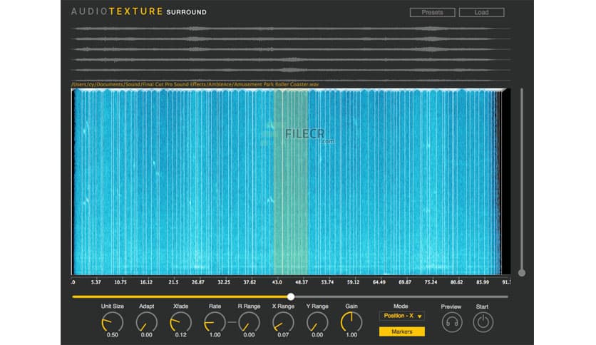Click the dropdown arrow next to Position - X

(420, 316)
